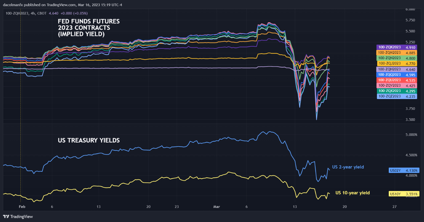Click the 27 date label on the time axis
This screenshot has height=222, width=424.
(x=394, y=207)
